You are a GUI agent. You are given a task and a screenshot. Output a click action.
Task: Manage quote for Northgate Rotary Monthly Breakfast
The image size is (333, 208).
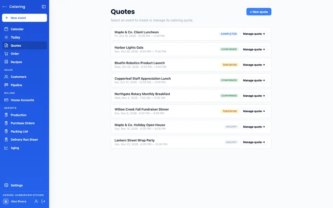coord(254,96)
